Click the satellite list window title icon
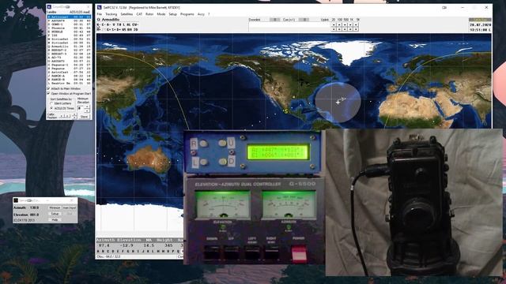 (49, 6)
